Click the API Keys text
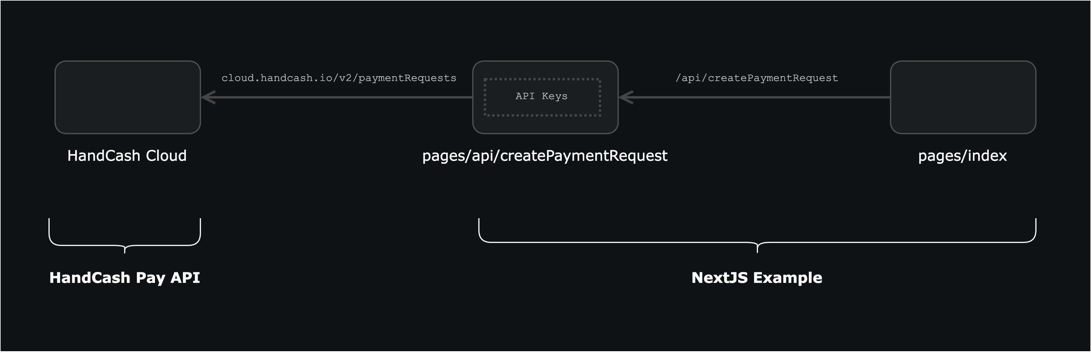The image size is (1091, 353). [541, 96]
